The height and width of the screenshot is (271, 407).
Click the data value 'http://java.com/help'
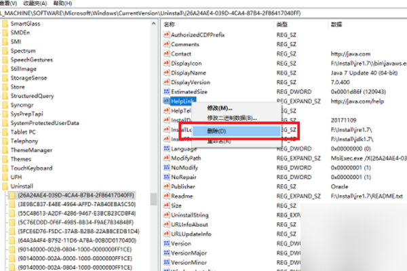pos(357,101)
